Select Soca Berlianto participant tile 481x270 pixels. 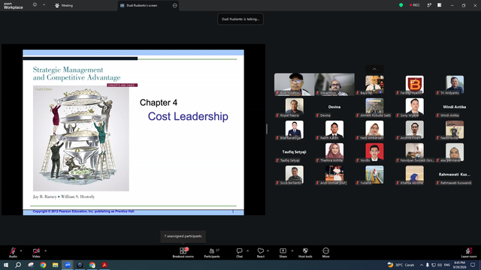tap(294, 175)
